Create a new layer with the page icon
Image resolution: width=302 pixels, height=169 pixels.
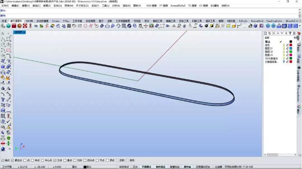point(266,33)
